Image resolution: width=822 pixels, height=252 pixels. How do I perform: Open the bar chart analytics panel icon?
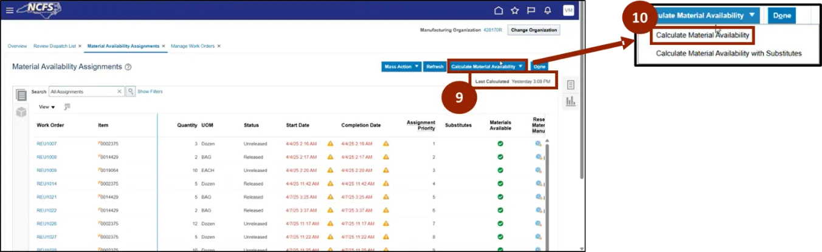point(570,101)
